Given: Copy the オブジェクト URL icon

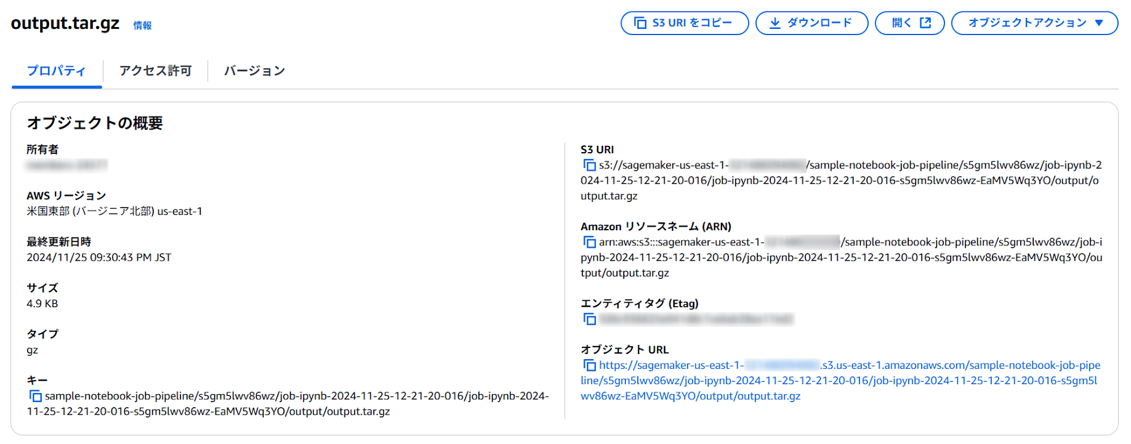Looking at the screenshot, I should pos(589,365).
